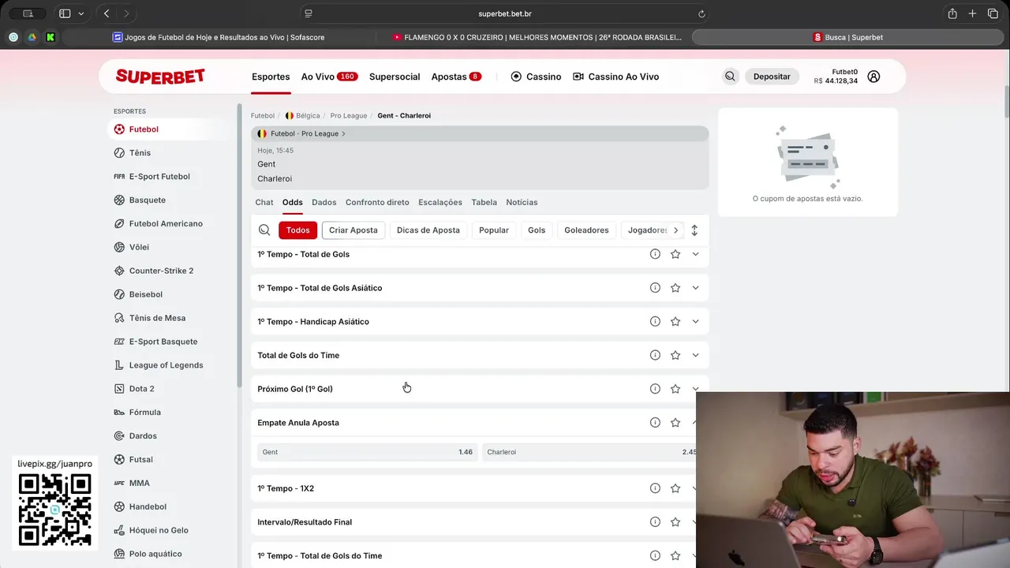
Task: Select Vôlei sport
Action: click(x=131, y=247)
